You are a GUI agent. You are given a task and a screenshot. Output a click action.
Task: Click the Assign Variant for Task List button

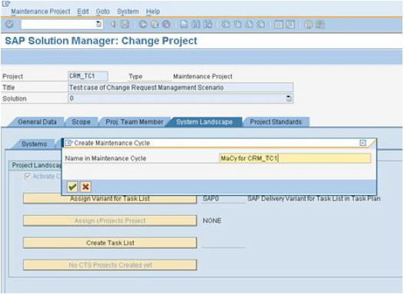(x=110, y=198)
